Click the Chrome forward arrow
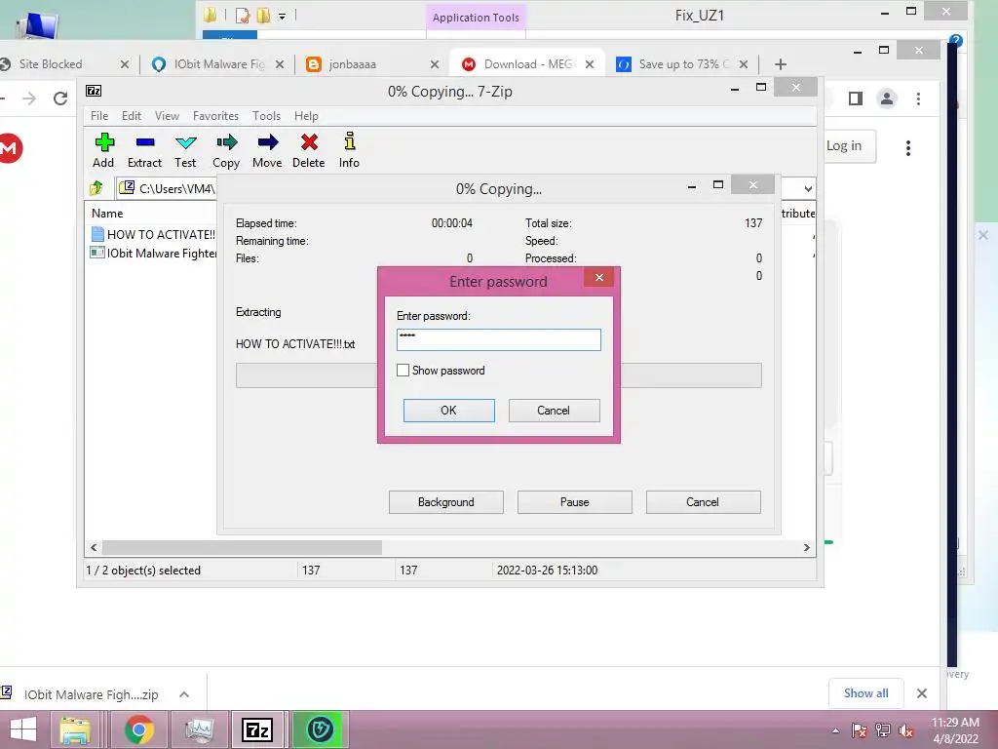Image resolution: width=998 pixels, height=749 pixels. point(29,99)
